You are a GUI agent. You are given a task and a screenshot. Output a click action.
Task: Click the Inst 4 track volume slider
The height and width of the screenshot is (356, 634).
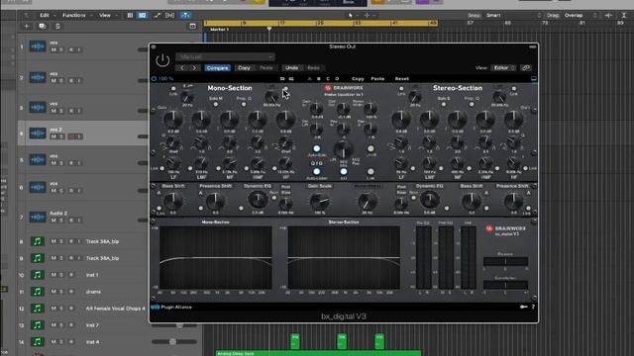[x=174, y=342]
